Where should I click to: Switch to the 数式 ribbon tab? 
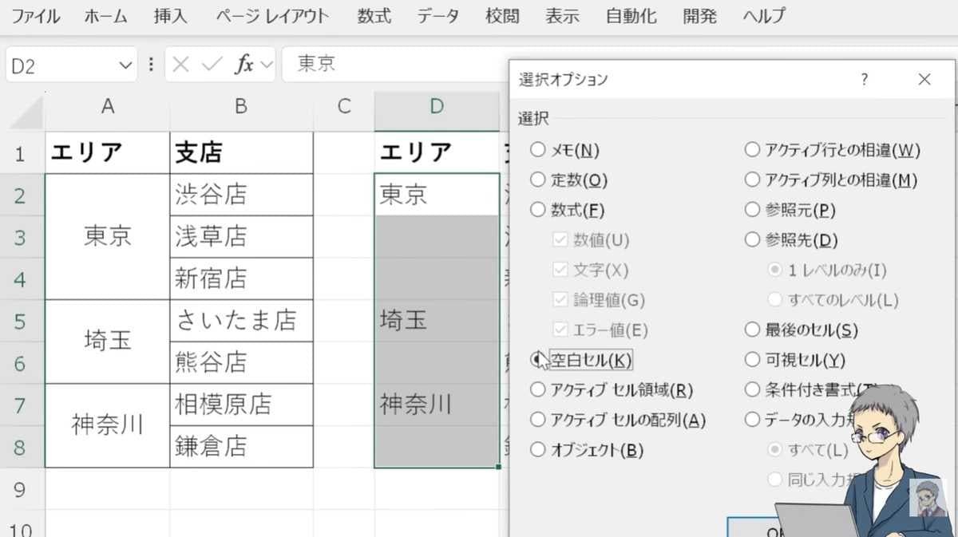click(374, 16)
